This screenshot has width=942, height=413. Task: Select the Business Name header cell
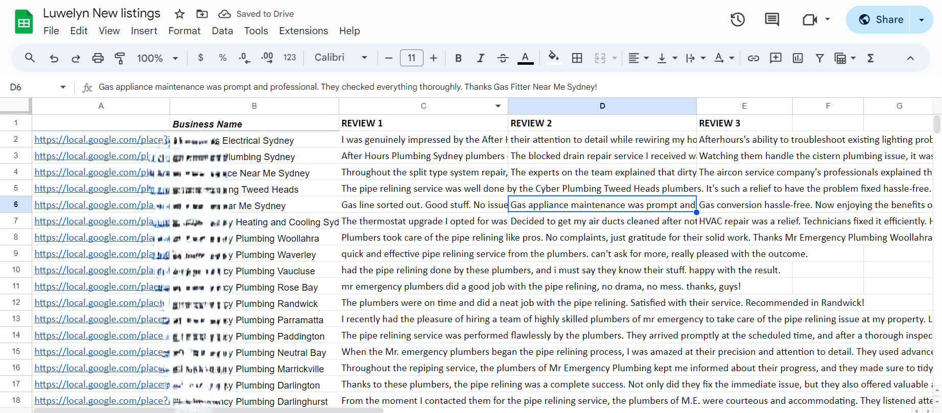254,123
